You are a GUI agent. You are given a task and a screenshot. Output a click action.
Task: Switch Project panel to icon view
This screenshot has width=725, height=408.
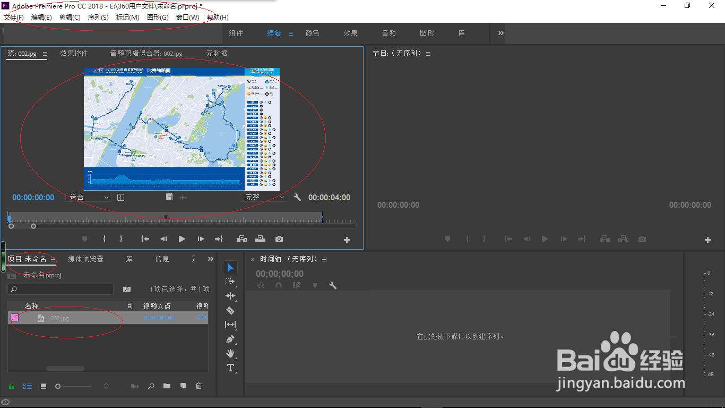coord(44,386)
